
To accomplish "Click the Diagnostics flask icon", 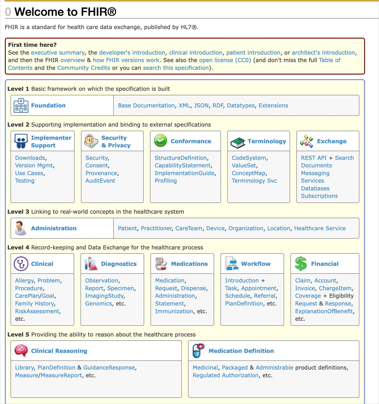I will point(91,264).
